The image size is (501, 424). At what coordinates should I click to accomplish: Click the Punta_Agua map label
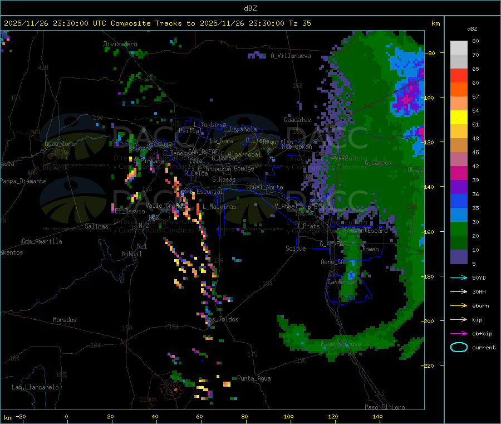(x=254, y=379)
